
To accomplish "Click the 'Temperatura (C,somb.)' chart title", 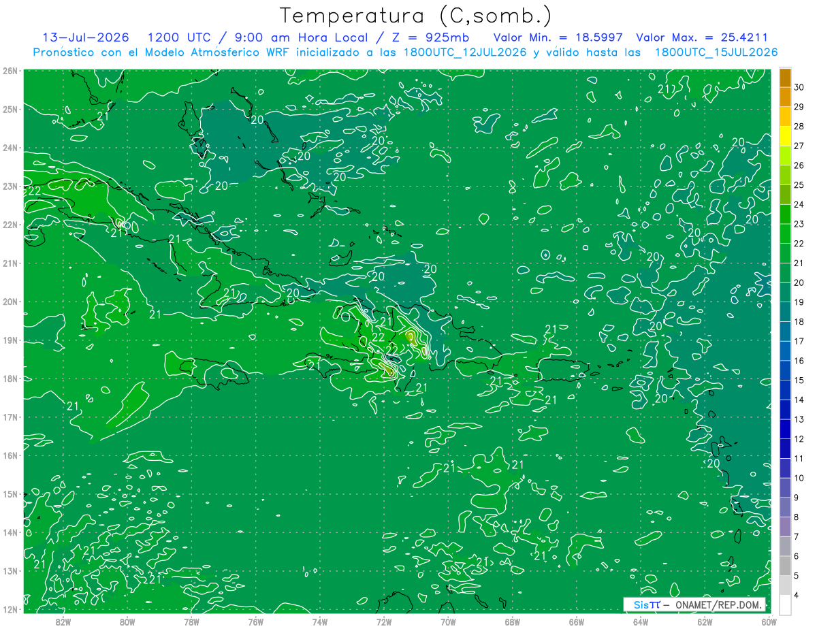I will (x=415, y=16).
